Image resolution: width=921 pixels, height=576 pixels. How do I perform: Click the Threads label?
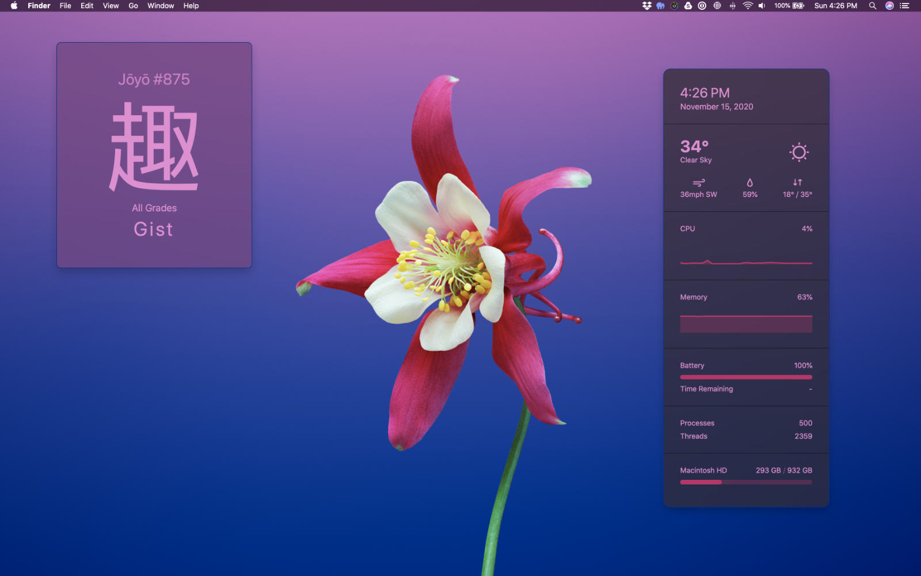[x=694, y=437]
